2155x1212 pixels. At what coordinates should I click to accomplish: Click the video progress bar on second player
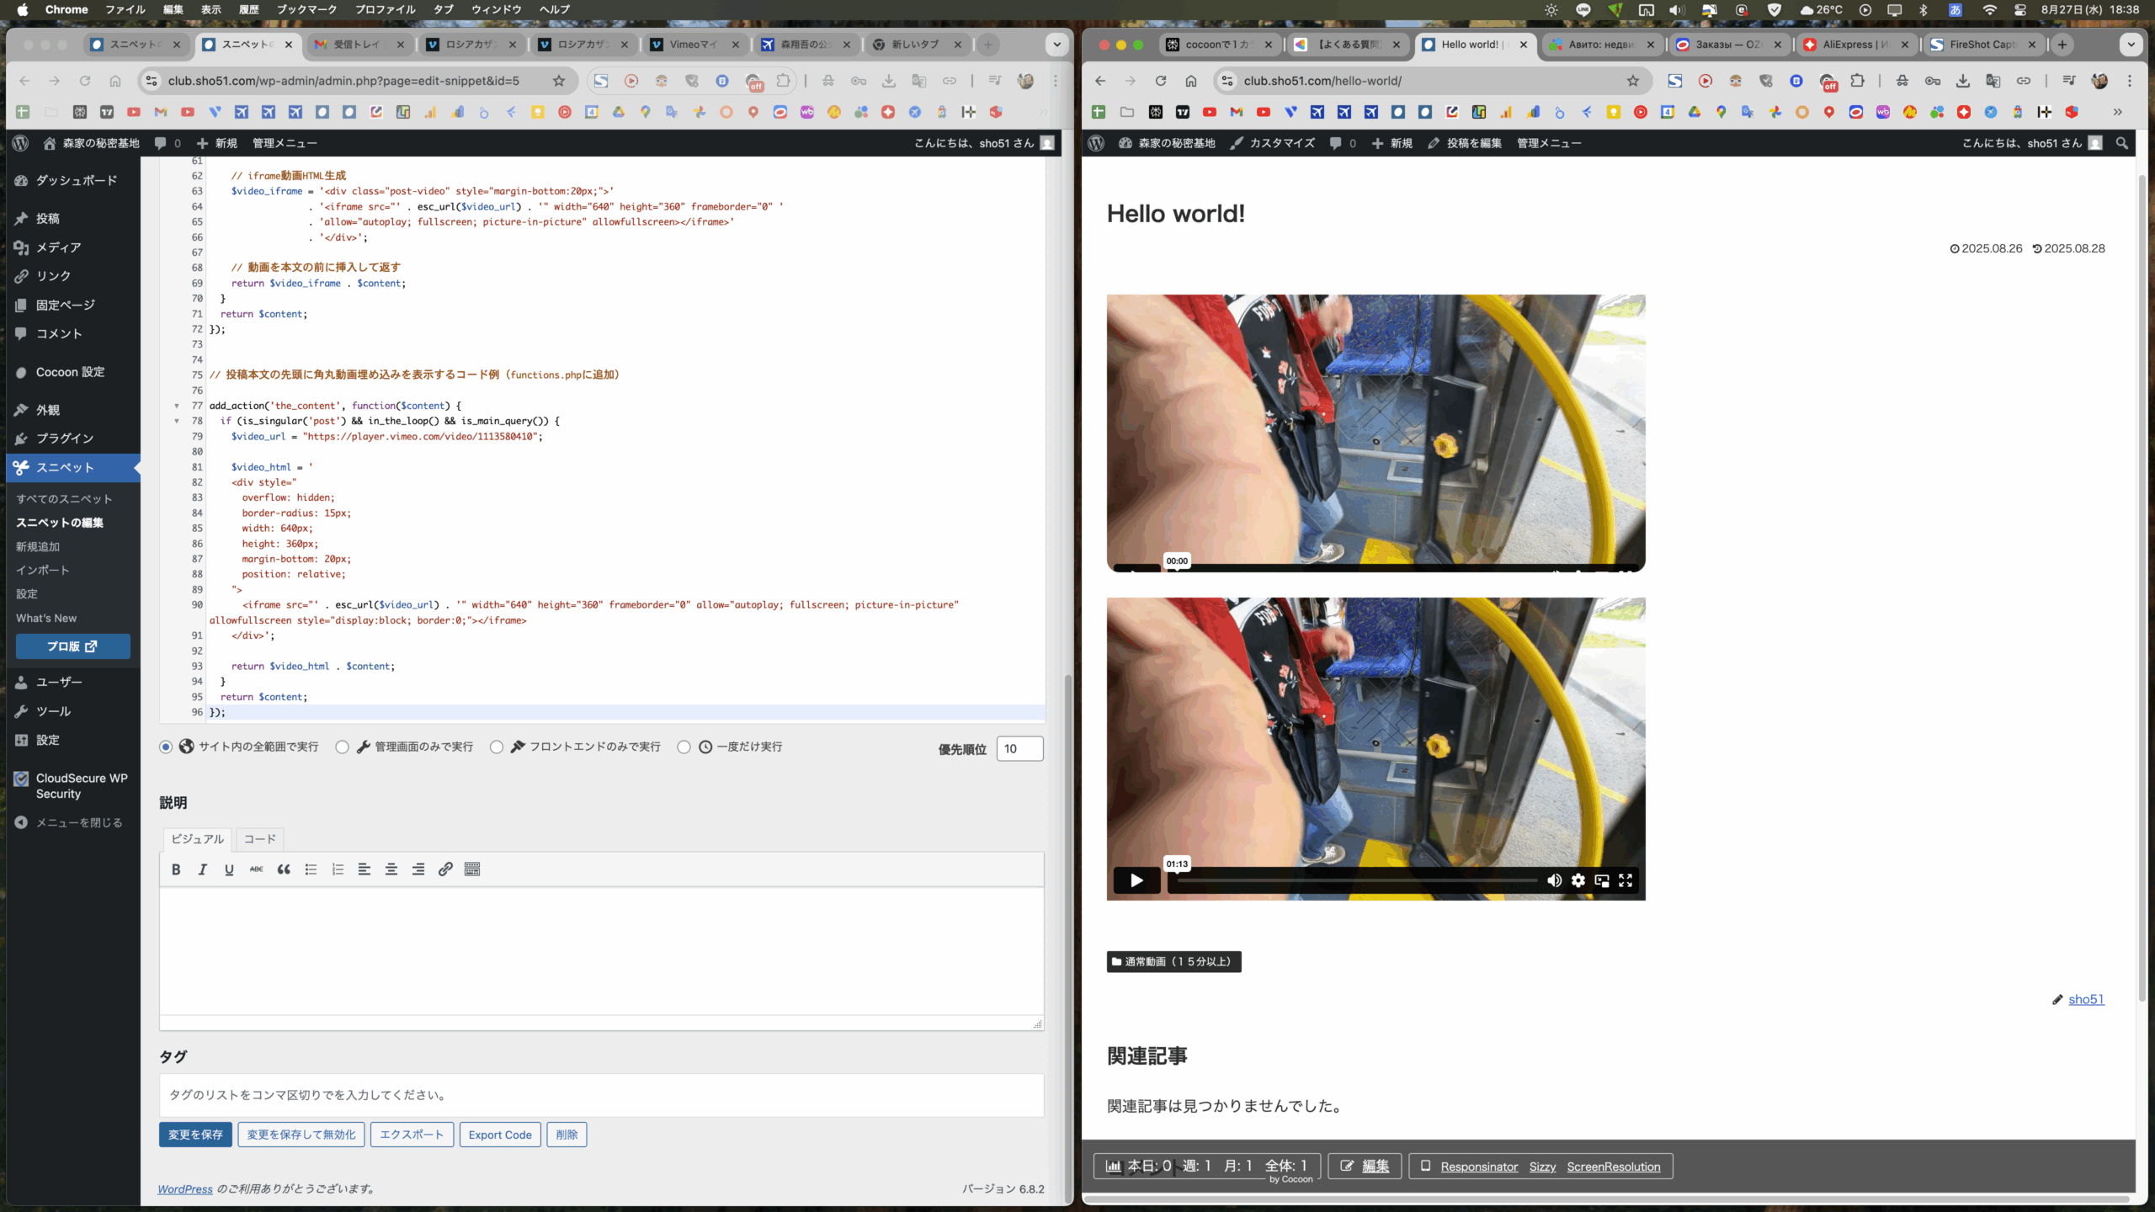pos(1355,880)
